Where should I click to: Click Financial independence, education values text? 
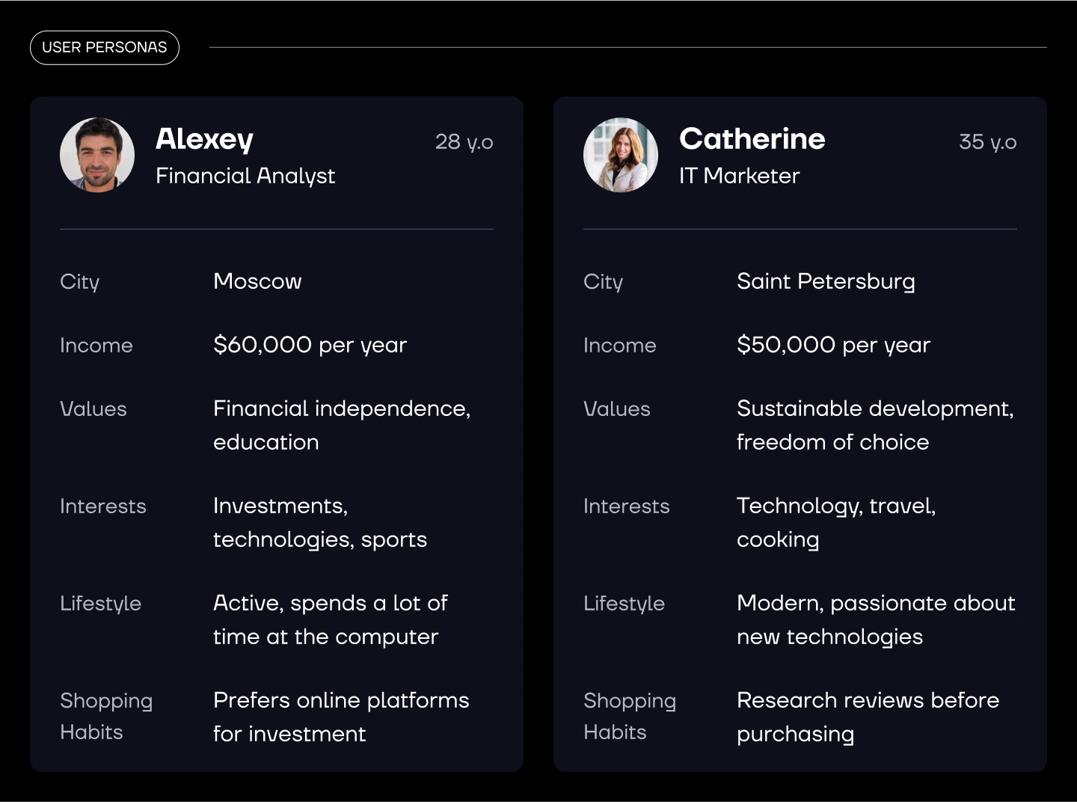tap(341, 425)
